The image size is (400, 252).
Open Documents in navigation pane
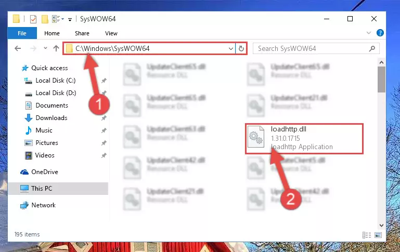coord(52,105)
